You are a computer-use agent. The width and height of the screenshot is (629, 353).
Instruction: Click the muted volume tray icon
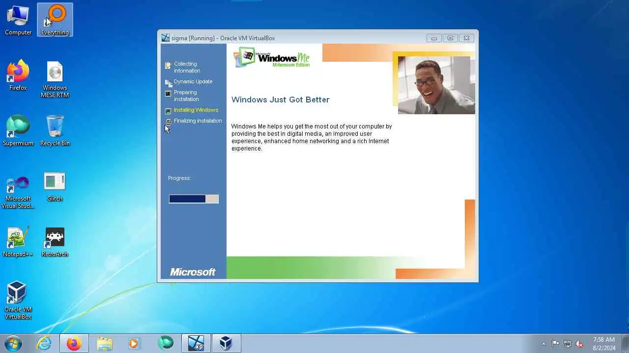(580, 344)
